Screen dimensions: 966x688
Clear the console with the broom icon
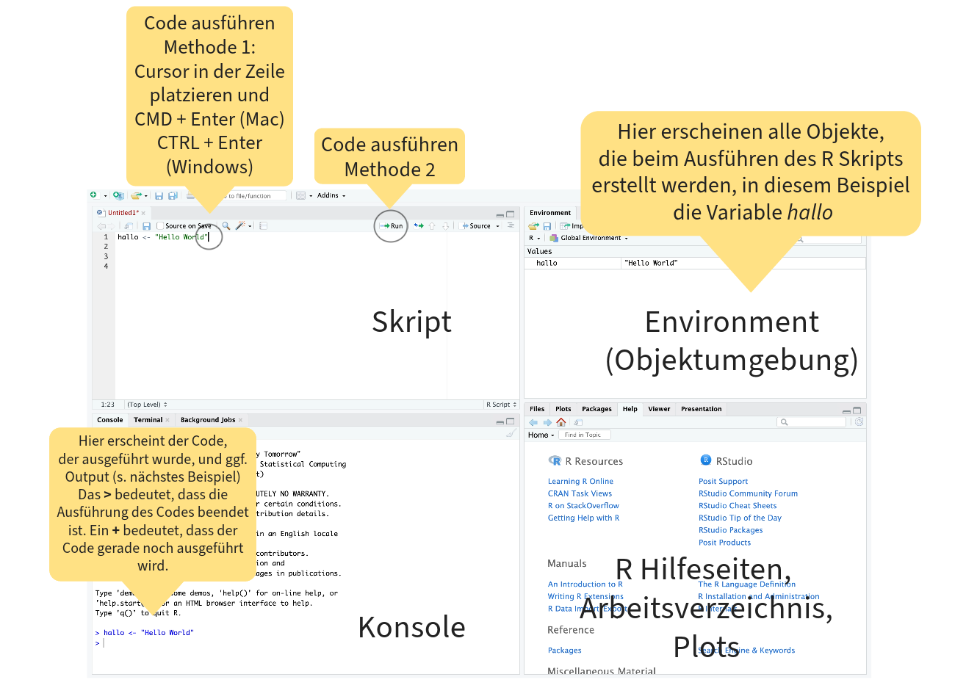511,434
